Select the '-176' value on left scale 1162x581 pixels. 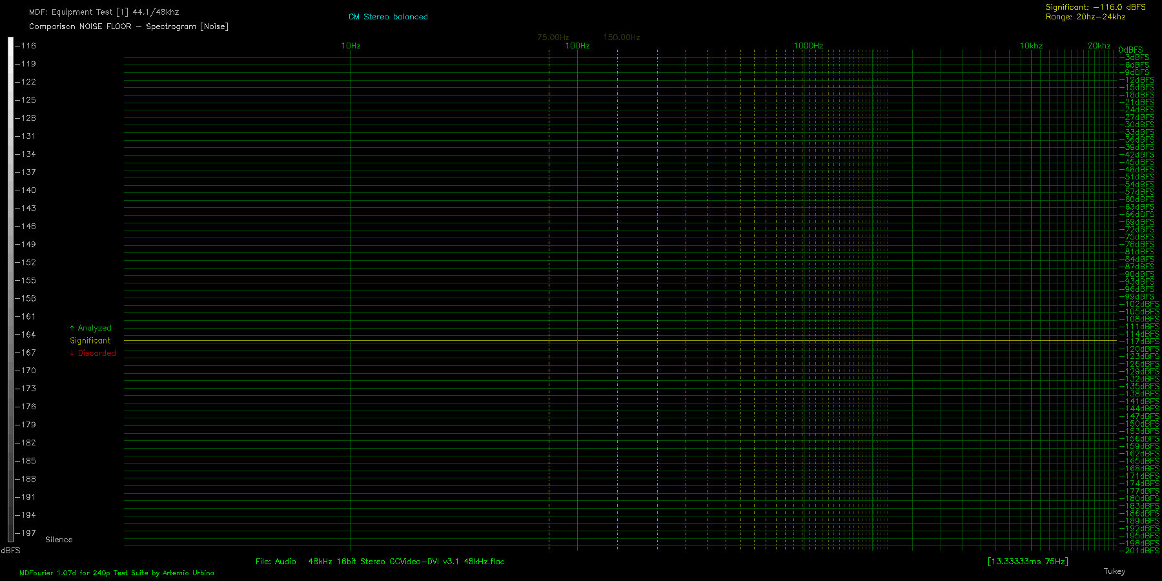[26, 407]
